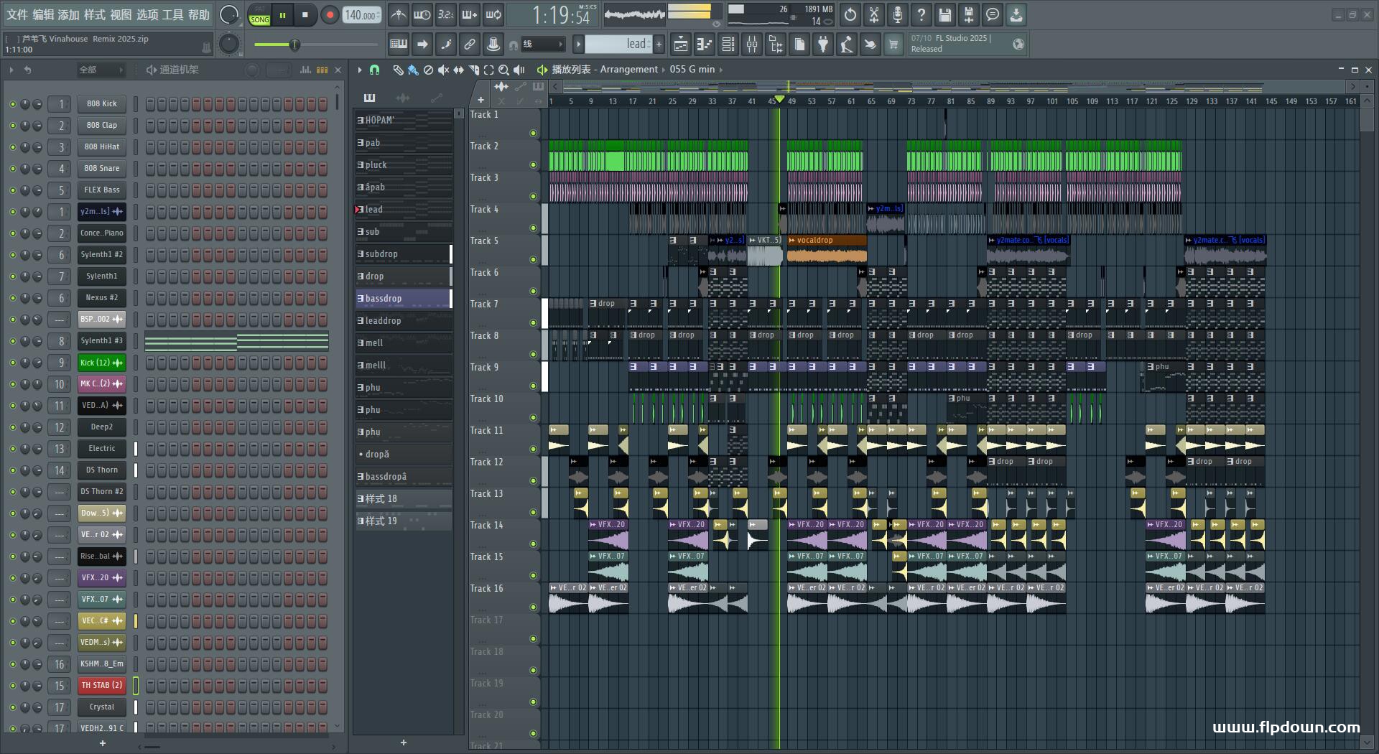Add a new pattern with plus button
Image resolution: width=1379 pixels, height=754 pixels.
click(x=659, y=45)
